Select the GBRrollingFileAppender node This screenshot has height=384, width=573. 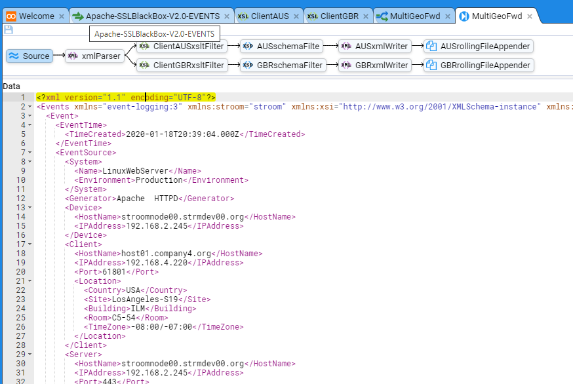pos(478,66)
